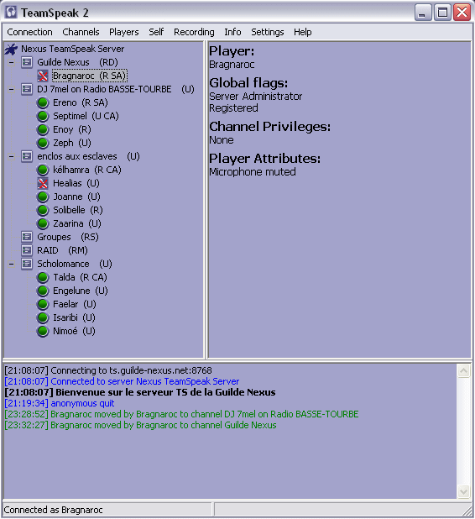Viewport: 475px width, 519px height.
Task: Click the channel icon beside Groupes
Action: (27, 237)
